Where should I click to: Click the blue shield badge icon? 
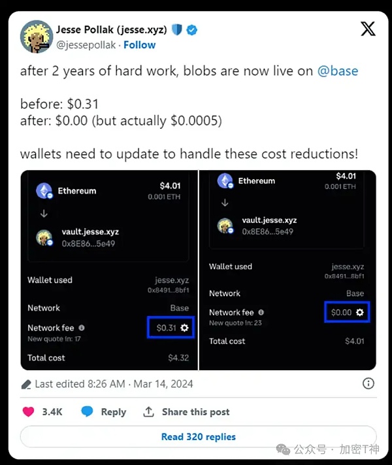tap(177, 29)
